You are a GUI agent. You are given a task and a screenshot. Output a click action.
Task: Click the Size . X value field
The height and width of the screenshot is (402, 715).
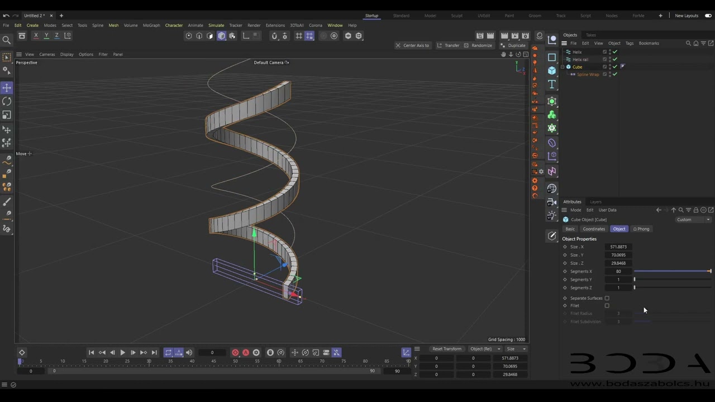tap(618, 247)
